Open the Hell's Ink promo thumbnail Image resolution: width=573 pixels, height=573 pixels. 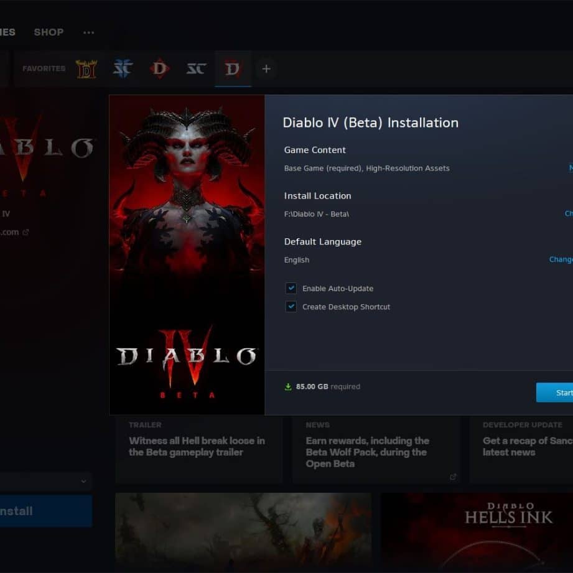(477, 533)
